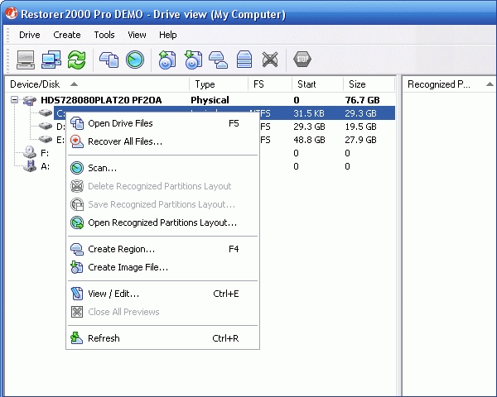Collapse the HDS728080PLAT20 drive tree node
The width and height of the screenshot is (497, 397).
(x=14, y=100)
